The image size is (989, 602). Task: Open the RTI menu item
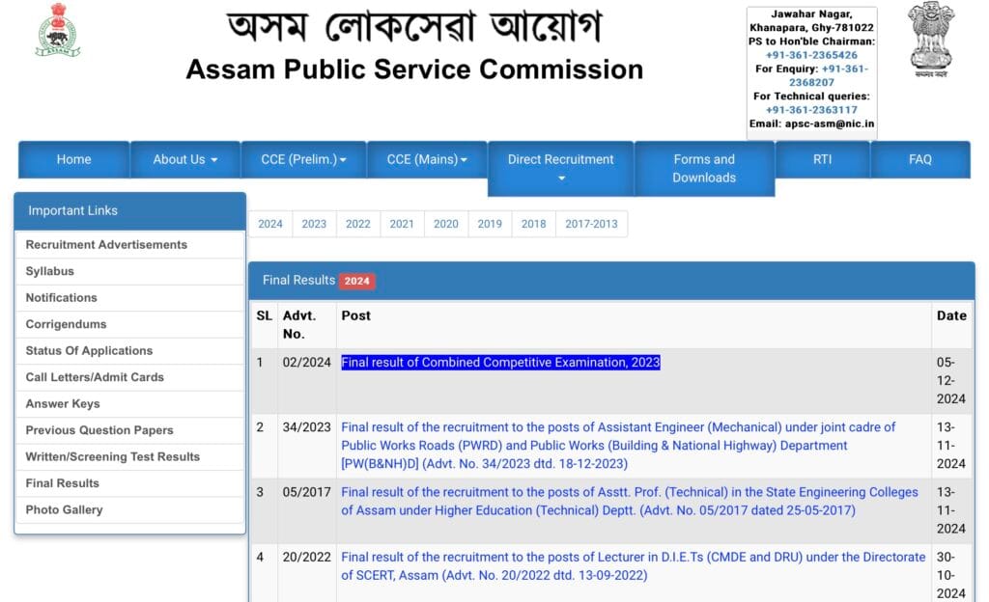pyautogui.click(x=823, y=160)
